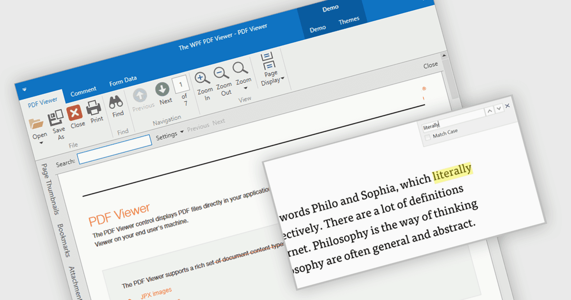Click the Save As icon
571x300 pixels.
click(x=56, y=117)
